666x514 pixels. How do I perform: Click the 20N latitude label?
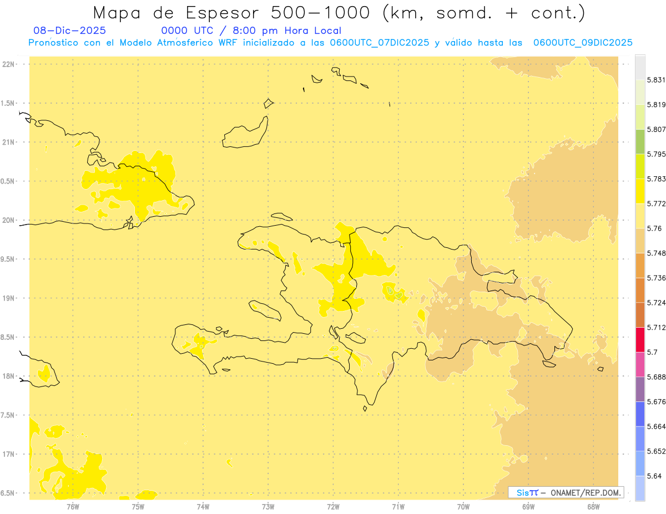pyautogui.click(x=8, y=220)
